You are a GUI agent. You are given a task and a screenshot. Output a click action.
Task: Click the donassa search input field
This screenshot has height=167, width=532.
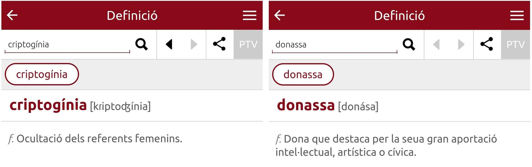[334, 45]
